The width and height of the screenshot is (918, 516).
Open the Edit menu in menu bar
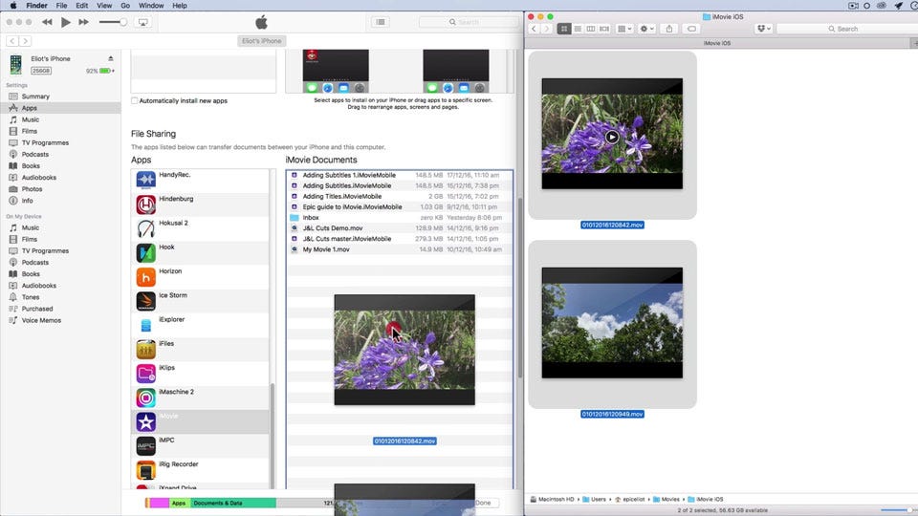coord(82,6)
